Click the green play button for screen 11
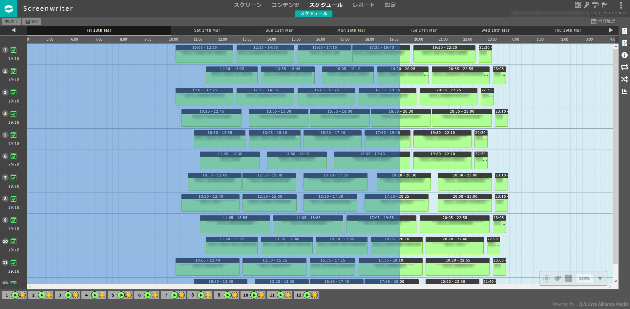The width and height of the screenshot is (630, 309). coord(281,295)
